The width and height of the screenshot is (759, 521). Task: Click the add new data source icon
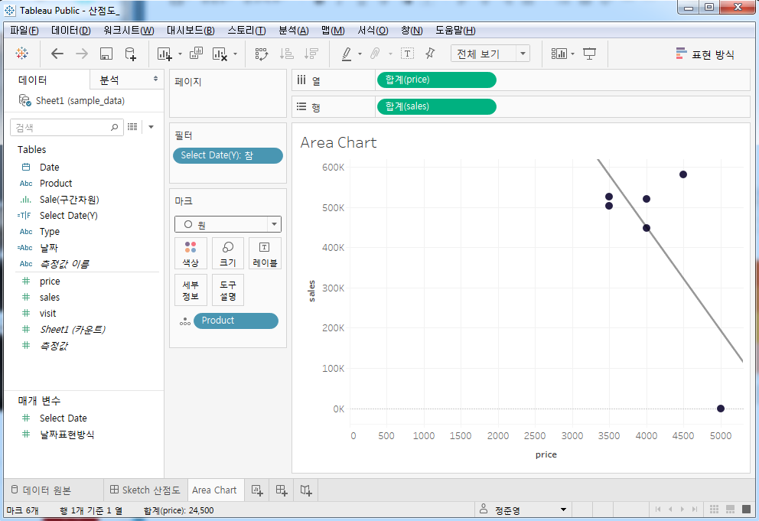click(x=131, y=54)
